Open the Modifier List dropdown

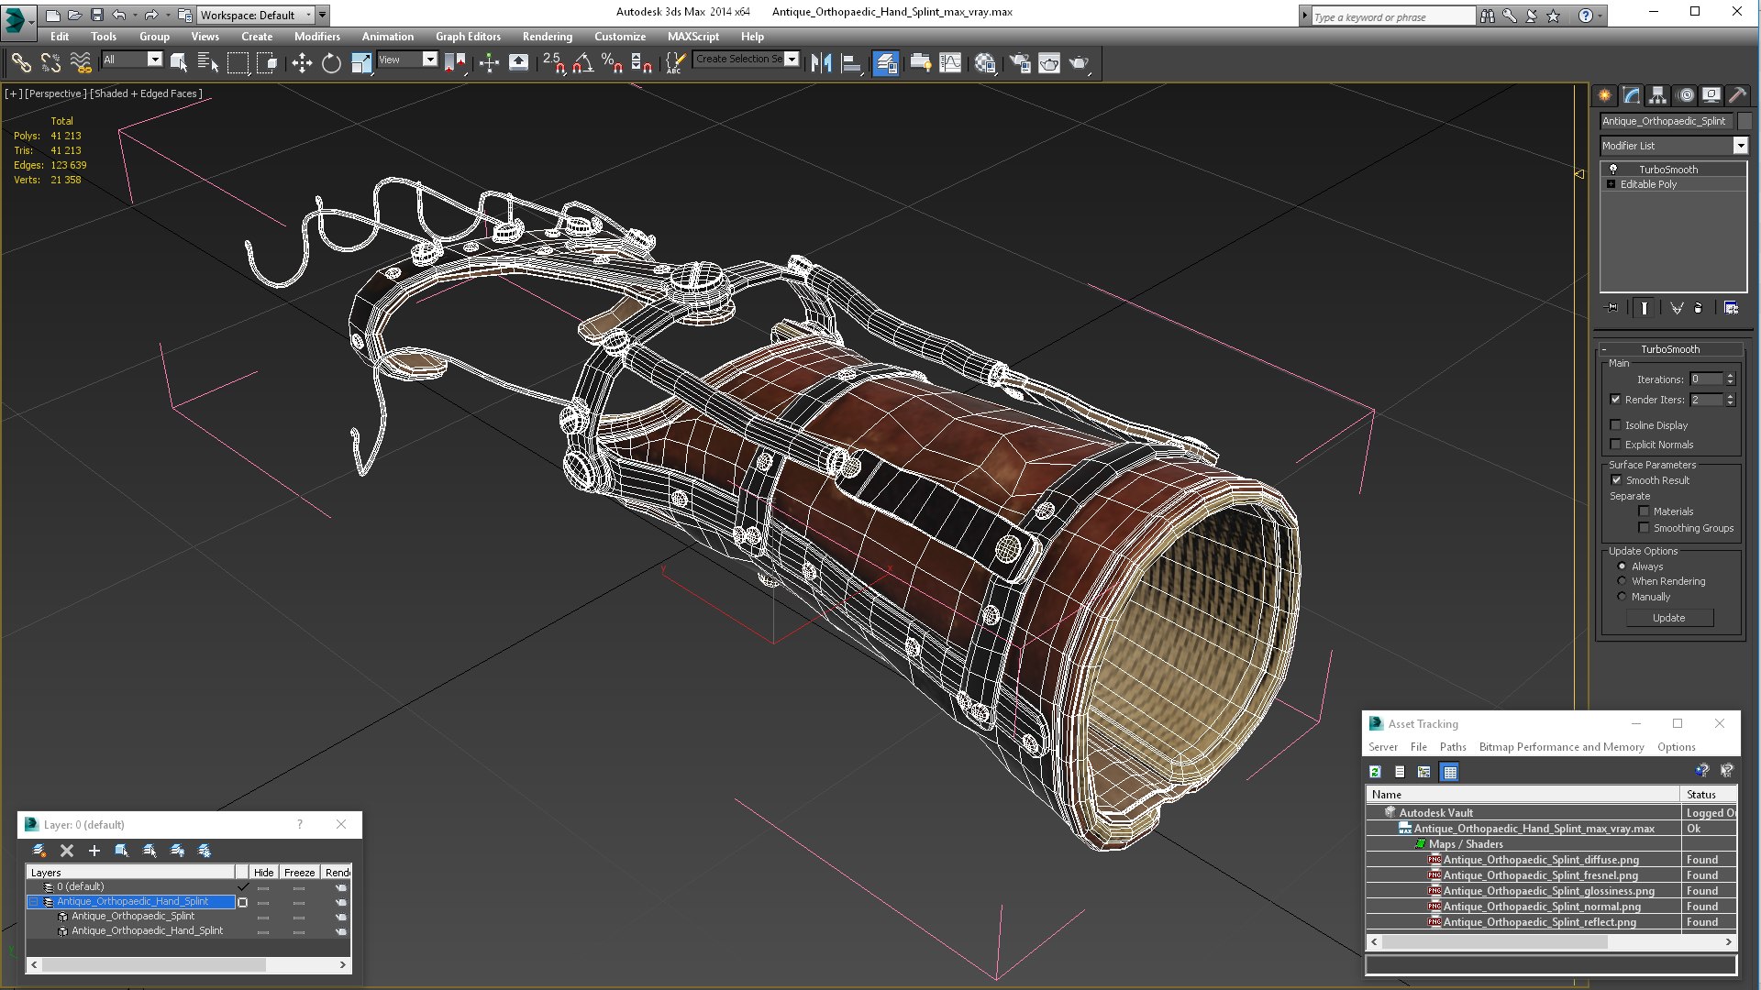click(1740, 146)
